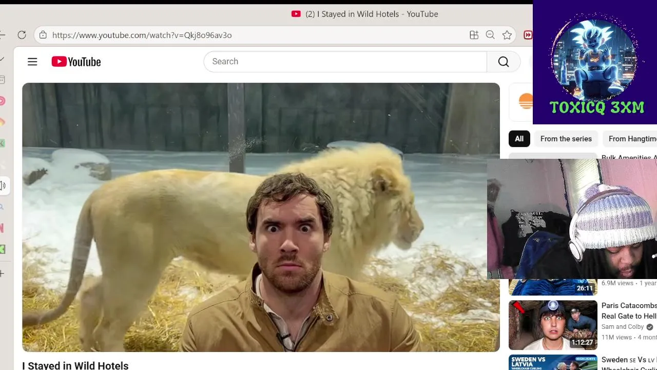Open the split screen grid icon
This screenshot has height=370, width=657.
474,35
